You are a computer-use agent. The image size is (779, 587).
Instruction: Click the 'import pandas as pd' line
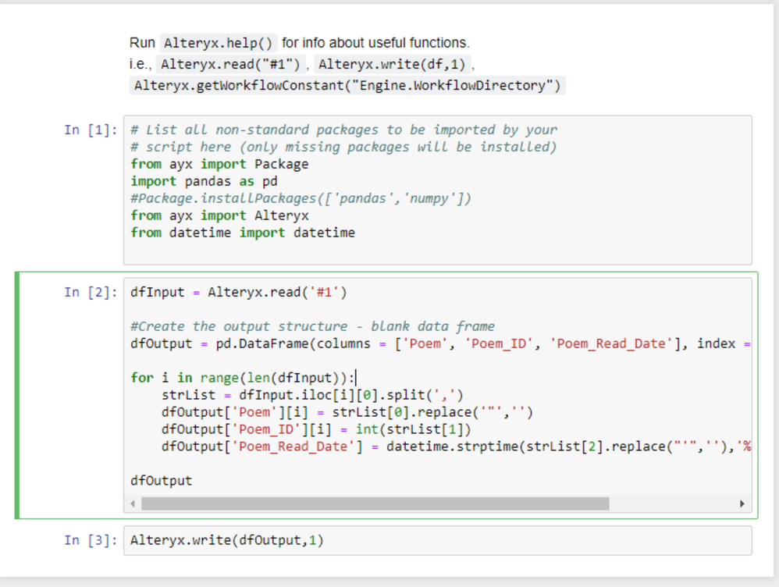click(204, 181)
